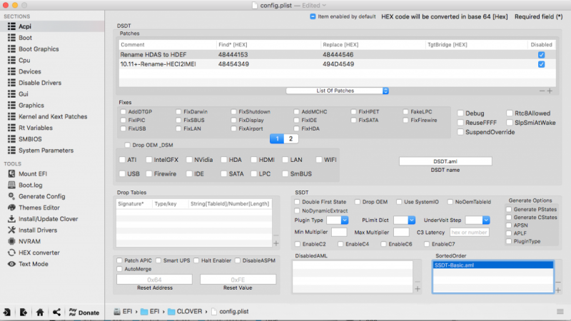Click the Reset Address field
The width and height of the screenshot is (571, 321).
pos(154,280)
